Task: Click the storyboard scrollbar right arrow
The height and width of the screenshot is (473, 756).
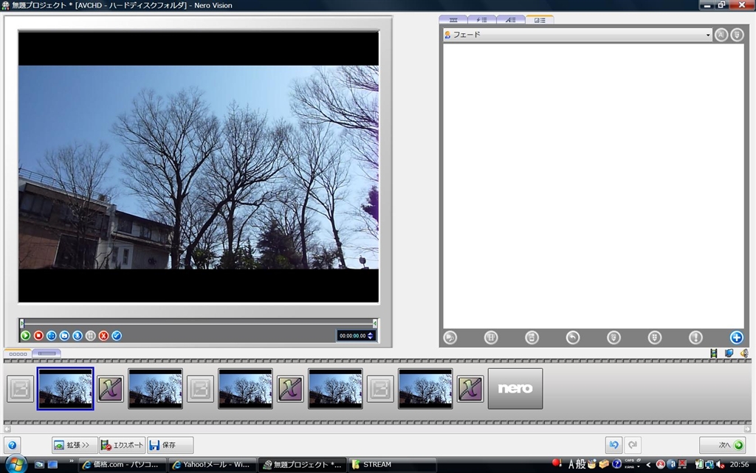Action: [x=747, y=429]
